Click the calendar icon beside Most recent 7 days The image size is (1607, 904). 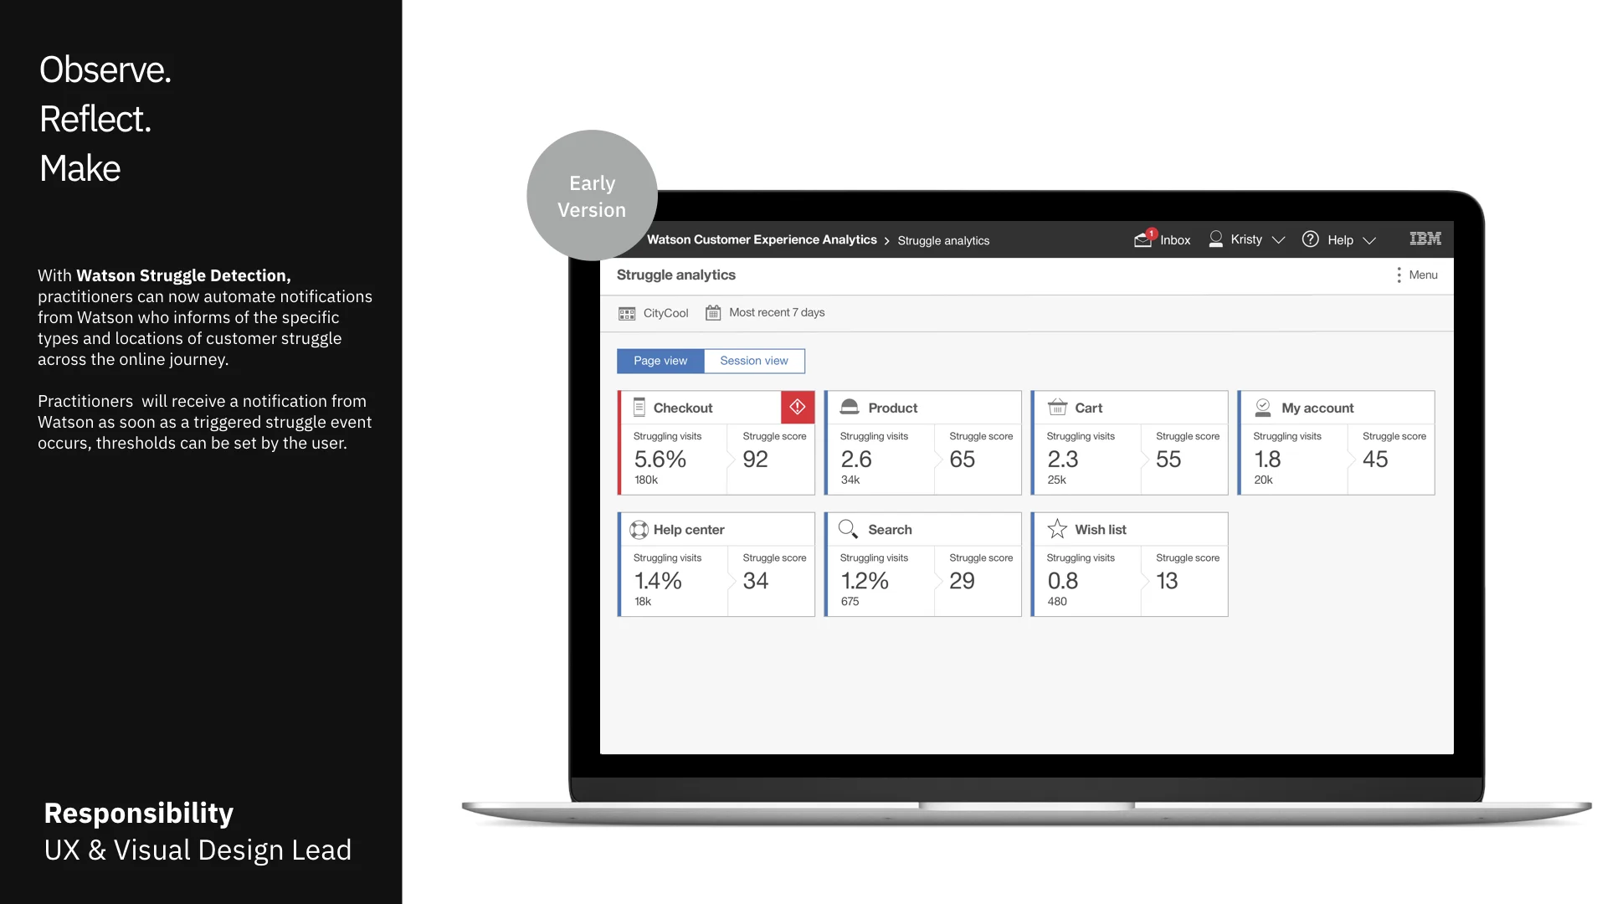click(713, 312)
